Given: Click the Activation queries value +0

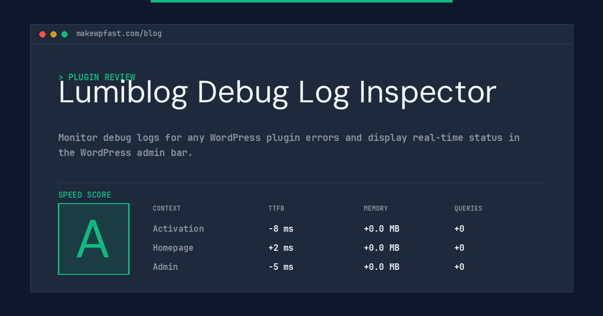Looking at the screenshot, I should click(x=459, y=229).
